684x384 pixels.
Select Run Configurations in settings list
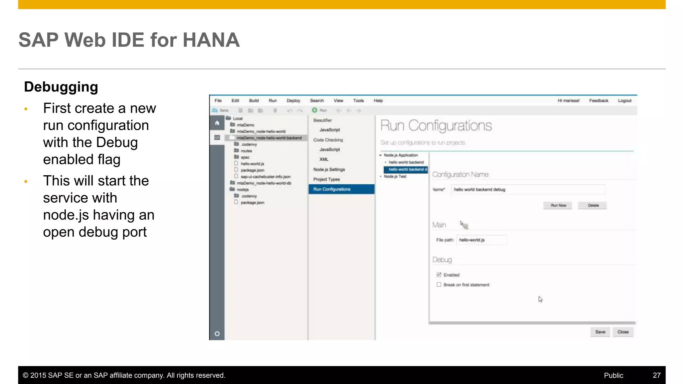point(341,189)
